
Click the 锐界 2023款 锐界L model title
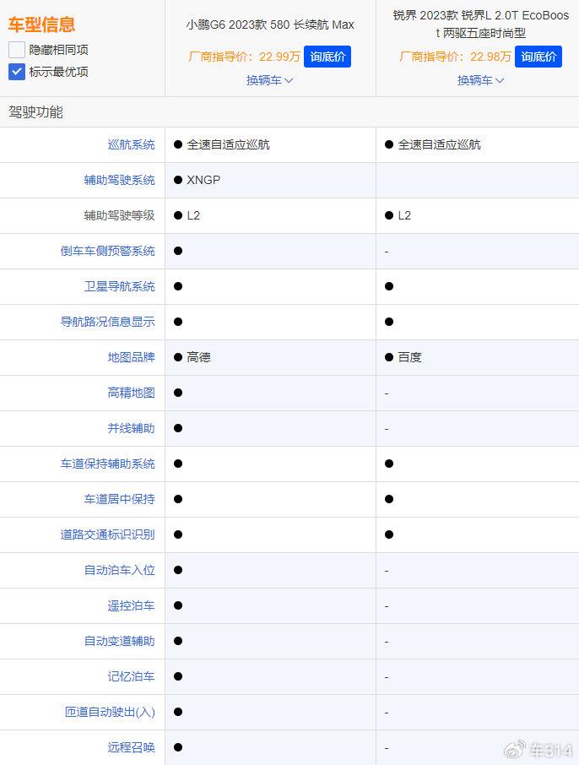[x=481, y=24]
